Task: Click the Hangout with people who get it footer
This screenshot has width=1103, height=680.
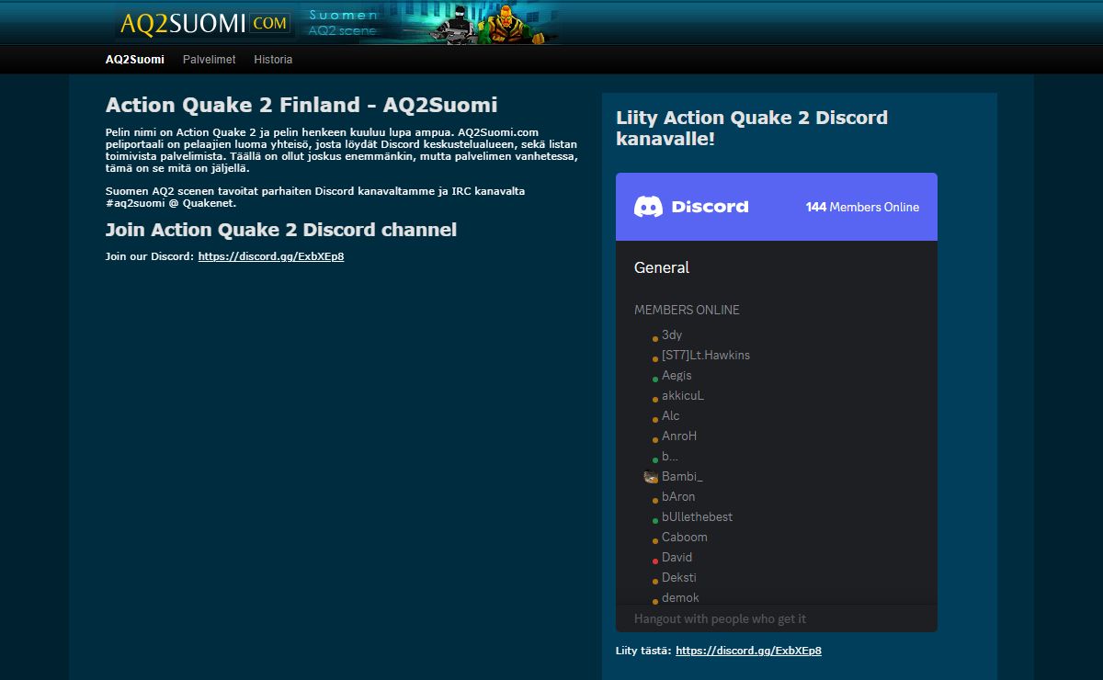Action: click(720, 618)
